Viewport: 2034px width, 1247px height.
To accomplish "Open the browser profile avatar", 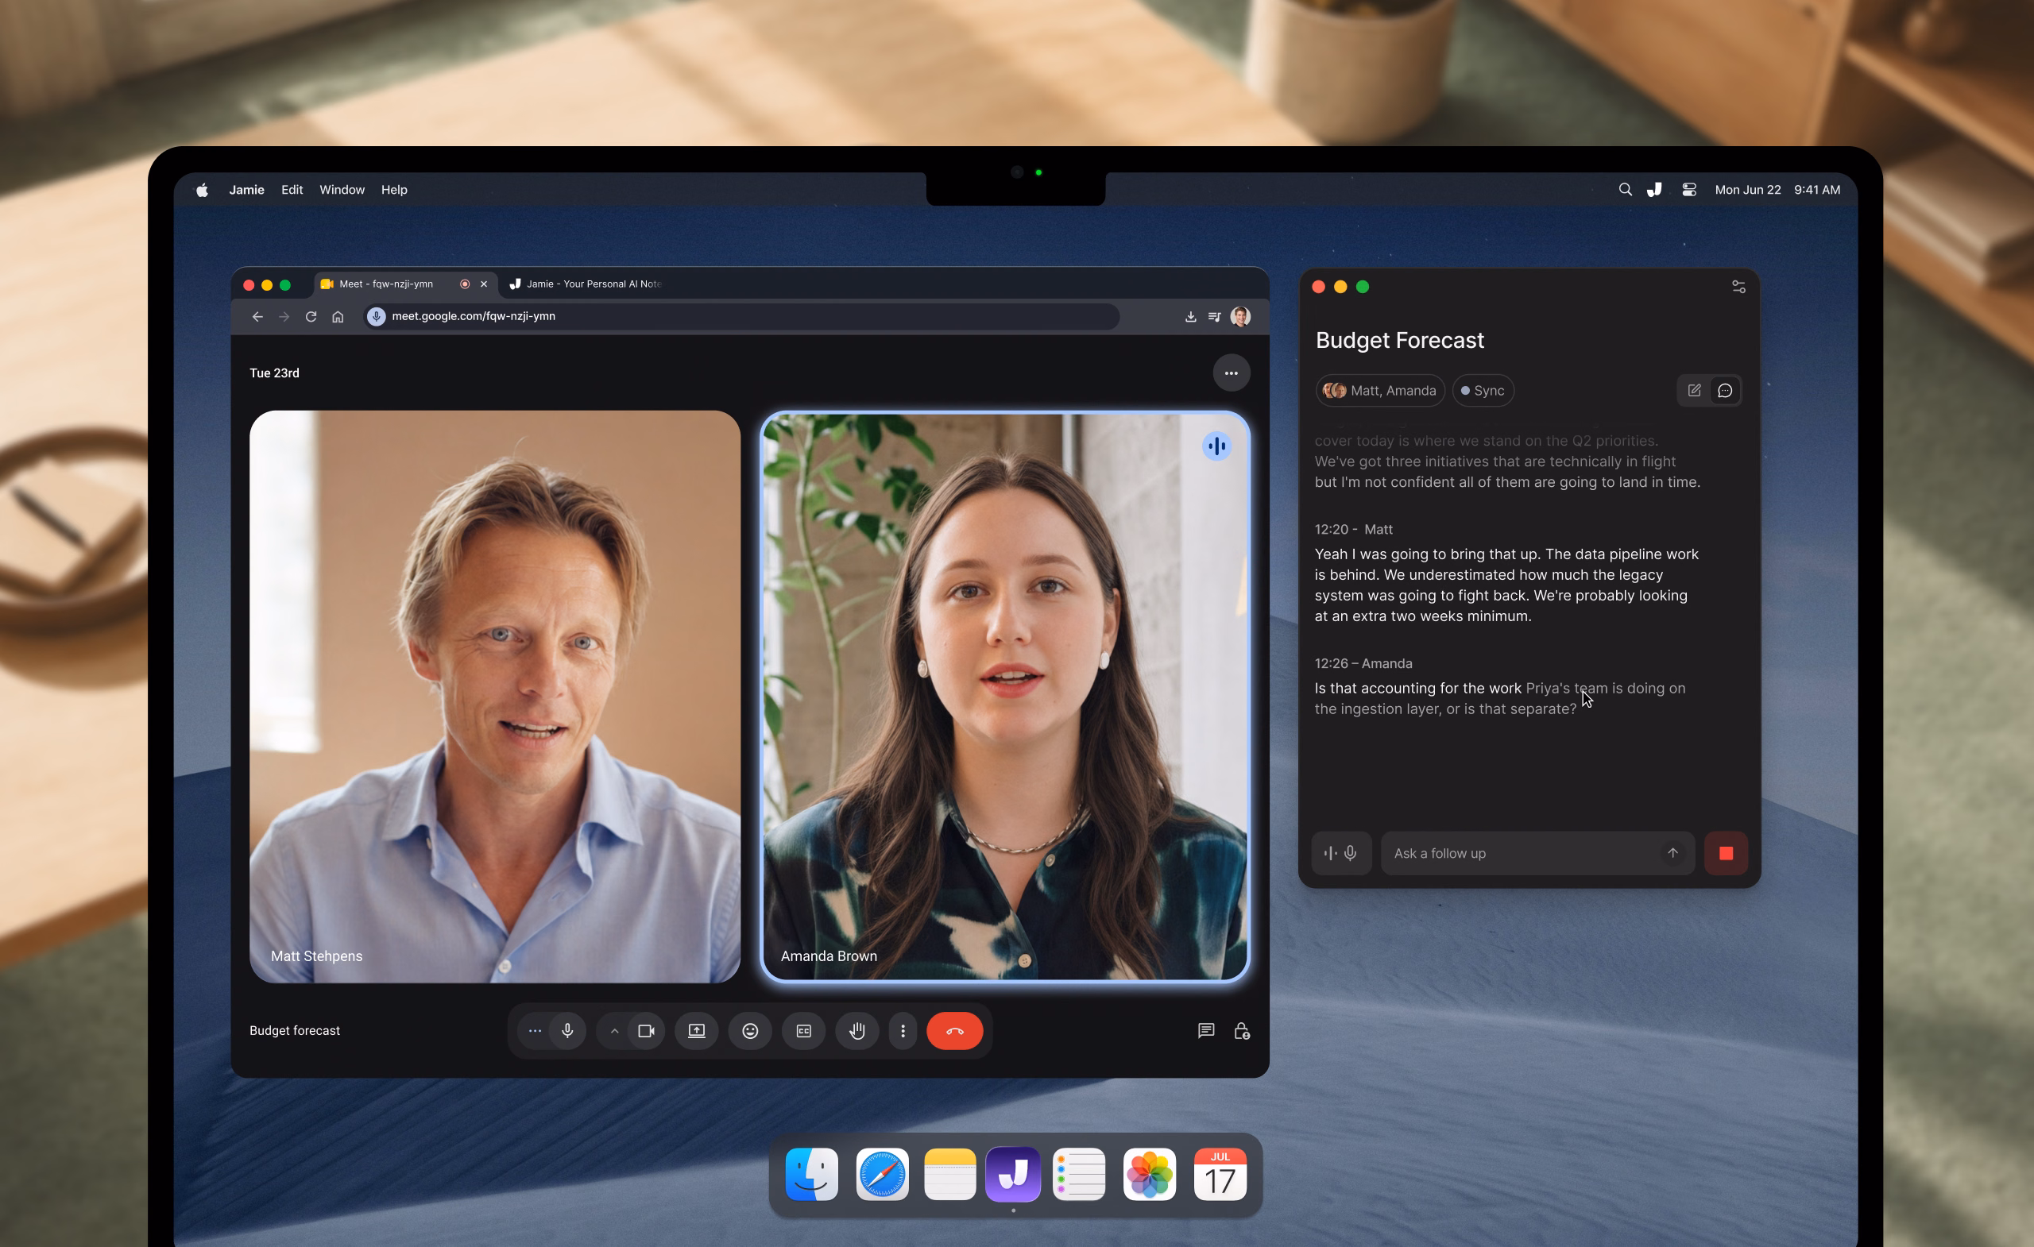I will (1240, 317).
